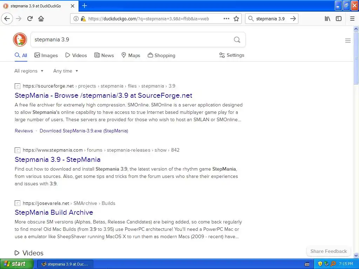Image resolution: width=359 pixels, height=269 pixels.
Task: Open StepMania SourceForge result title
Action: pos(103,95)
